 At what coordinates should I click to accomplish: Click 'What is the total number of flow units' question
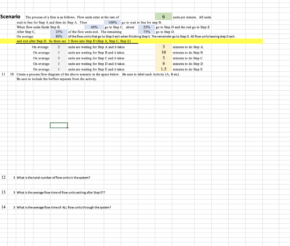tap(54, 177)
